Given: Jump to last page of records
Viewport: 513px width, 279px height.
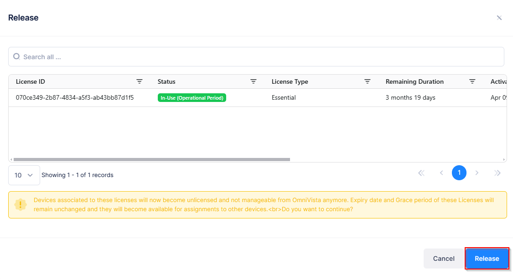Looking at the screenshot, I should coord(497,173).
